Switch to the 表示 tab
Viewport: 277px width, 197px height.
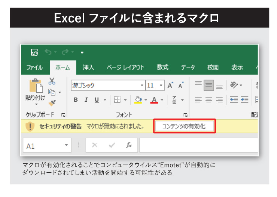point(237,67)
